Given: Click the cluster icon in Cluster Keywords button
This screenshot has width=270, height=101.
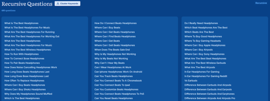Looking at the screenshot, I should coord(58,3).
